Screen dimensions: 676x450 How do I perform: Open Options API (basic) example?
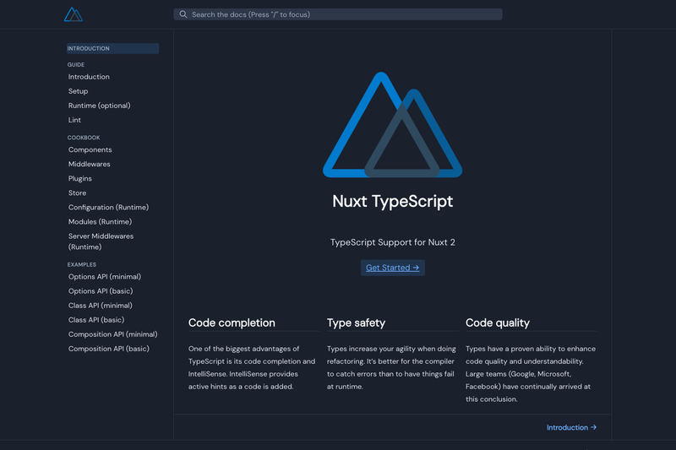point(101,290)
